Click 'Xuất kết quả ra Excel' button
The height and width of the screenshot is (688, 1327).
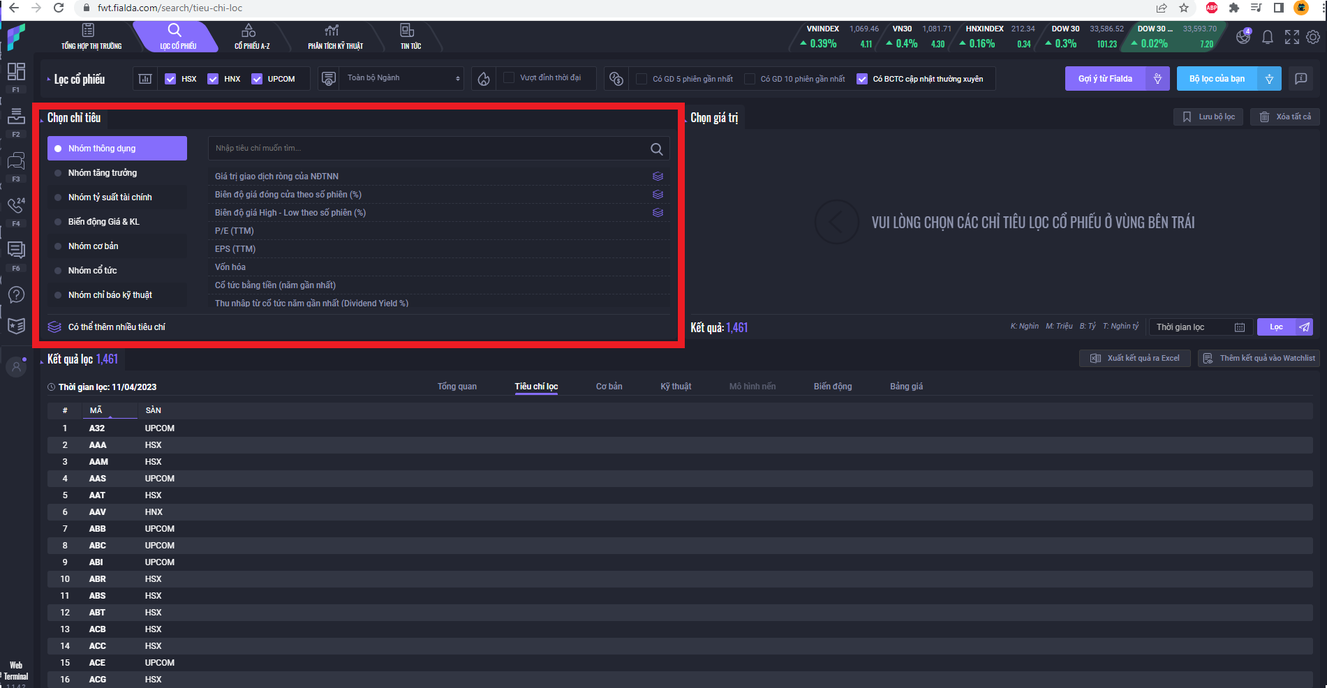point(1135,358)
